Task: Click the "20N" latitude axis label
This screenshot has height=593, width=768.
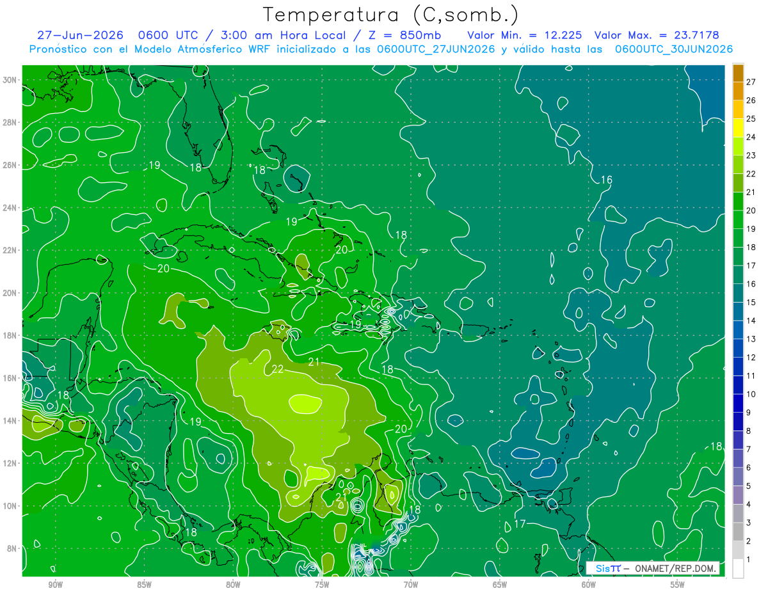Action: (x=10, y=293)
